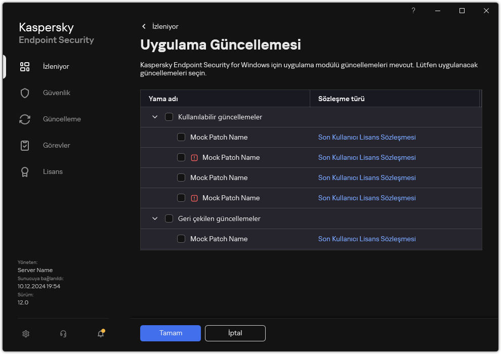Open notifications via the bell icon
This screenshot has height=354, width=501.
point(101,334)
